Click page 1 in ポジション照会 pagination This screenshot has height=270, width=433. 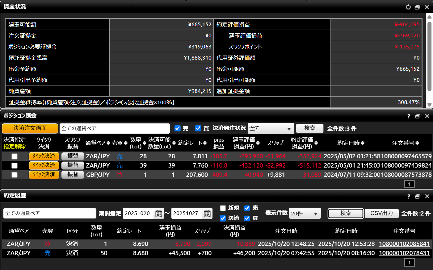(x=409, y=184)
